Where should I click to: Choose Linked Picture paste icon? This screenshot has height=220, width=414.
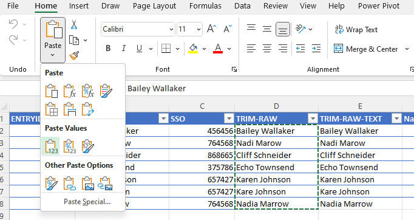[106, 184]
